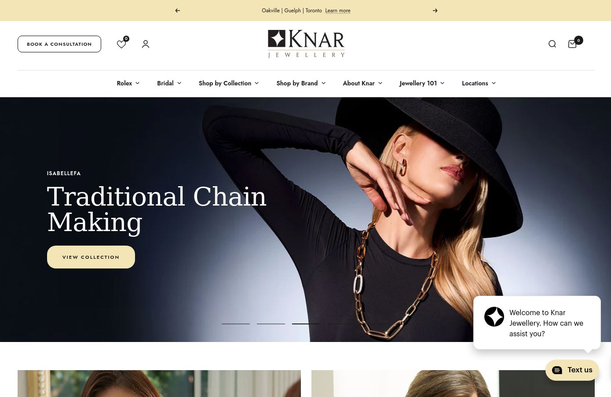Open the wishlist heart icon

(x=121, y=44)
